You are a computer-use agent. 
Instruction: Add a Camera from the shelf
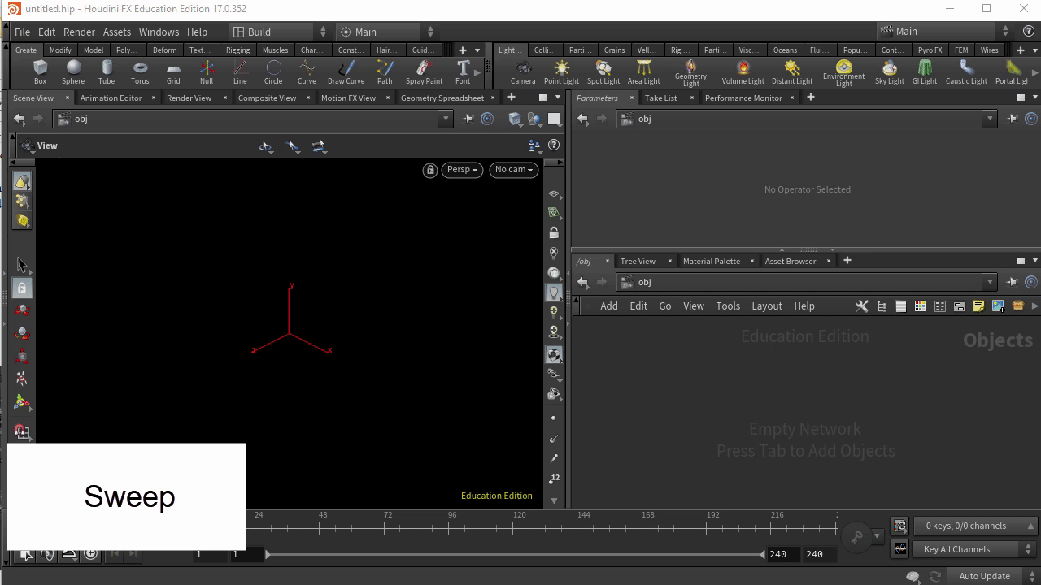[523, 71]
